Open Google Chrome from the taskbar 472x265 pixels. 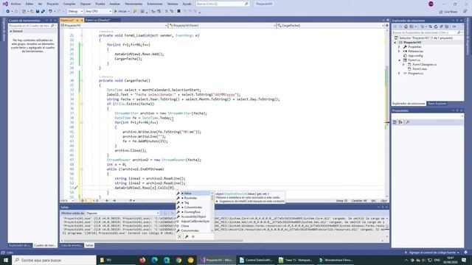(178, 260)
